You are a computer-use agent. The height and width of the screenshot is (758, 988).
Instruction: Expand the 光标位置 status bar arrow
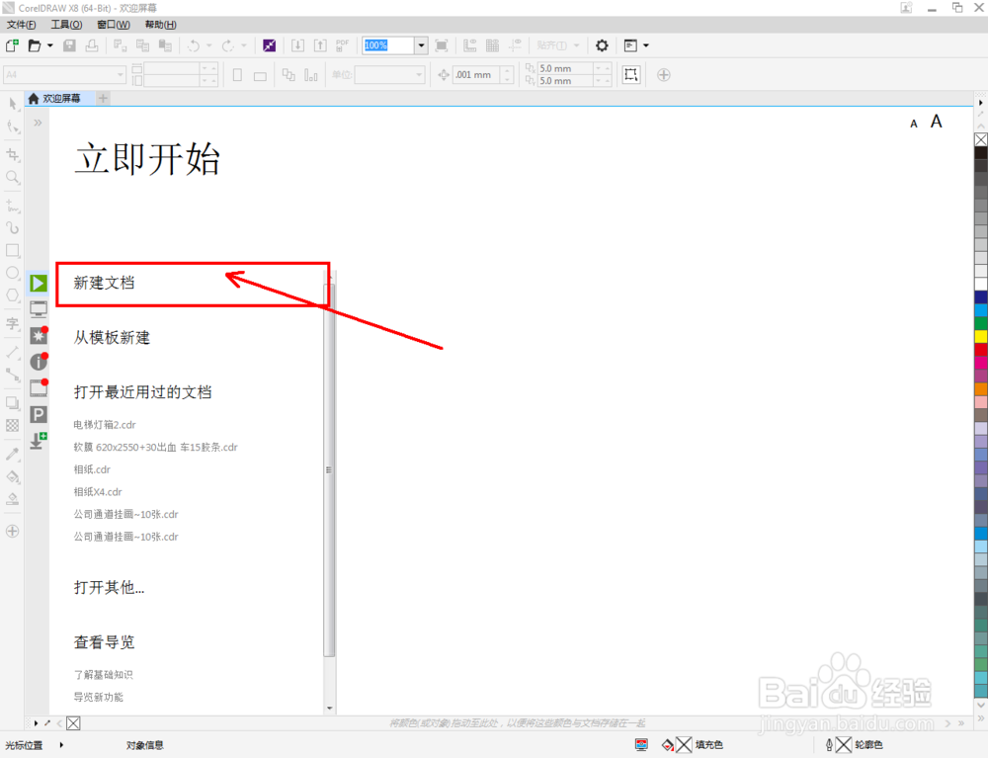tap(61, 745)
